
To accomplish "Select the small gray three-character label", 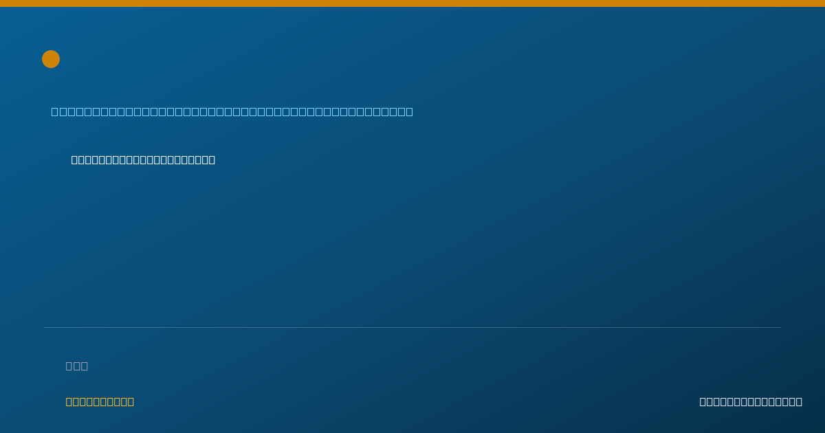I will [77, 366].
